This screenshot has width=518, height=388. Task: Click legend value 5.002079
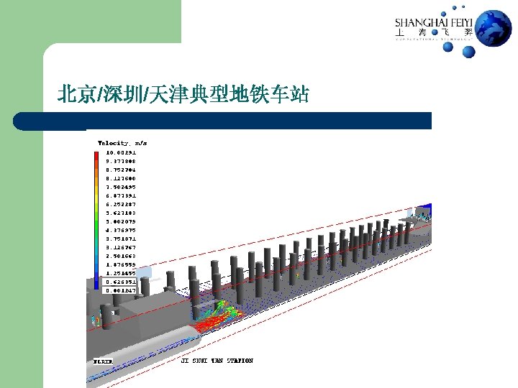pos(121,221)
